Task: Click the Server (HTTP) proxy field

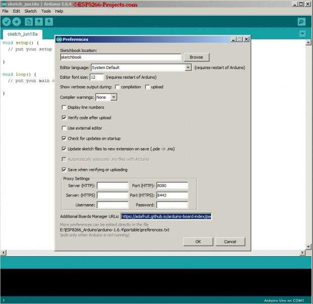Action: [113, 186]
